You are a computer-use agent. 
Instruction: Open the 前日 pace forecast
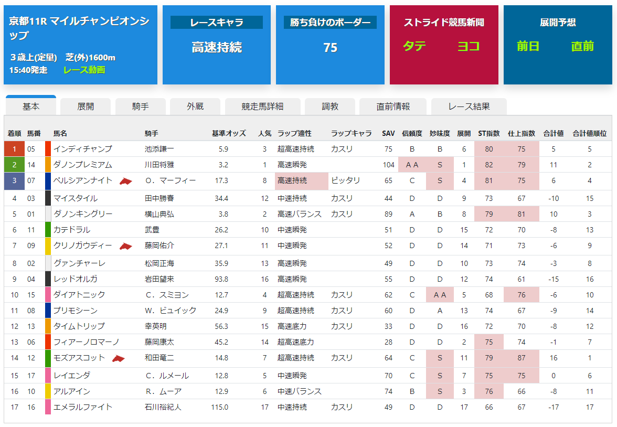[528, 46]
